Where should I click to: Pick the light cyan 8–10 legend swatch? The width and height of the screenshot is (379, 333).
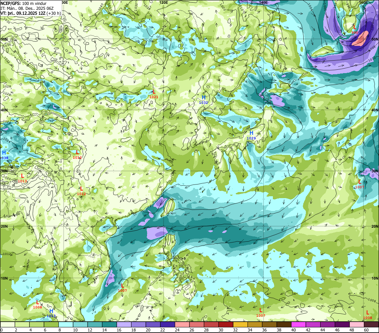click(66, 324)
